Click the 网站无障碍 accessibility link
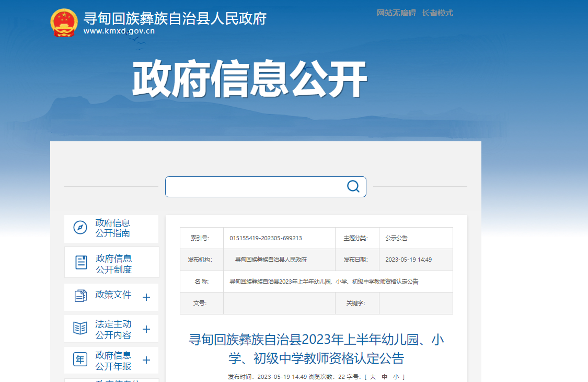 point(396,13)
